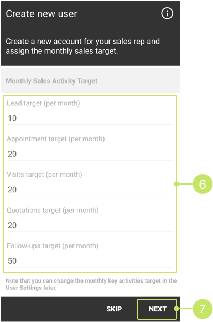The height and width of the screenshot is (322, 213).
Task: Click the note about User Settings
Action: (91, 284)
